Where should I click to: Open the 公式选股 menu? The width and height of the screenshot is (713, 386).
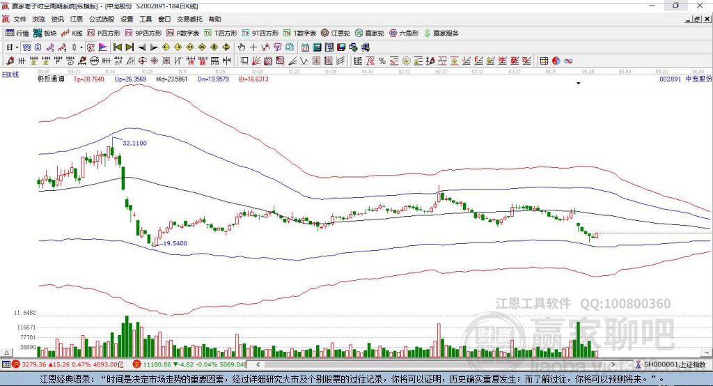102,19
